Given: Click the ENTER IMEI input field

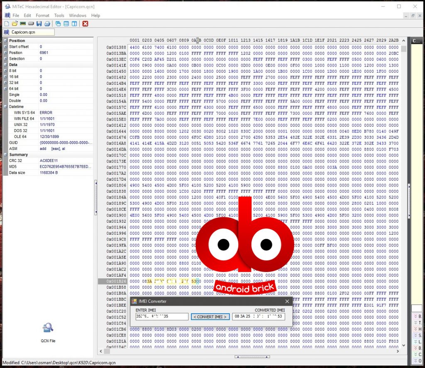Looking at the screenshot, I should pyautogui.click(x=161, y=316).
